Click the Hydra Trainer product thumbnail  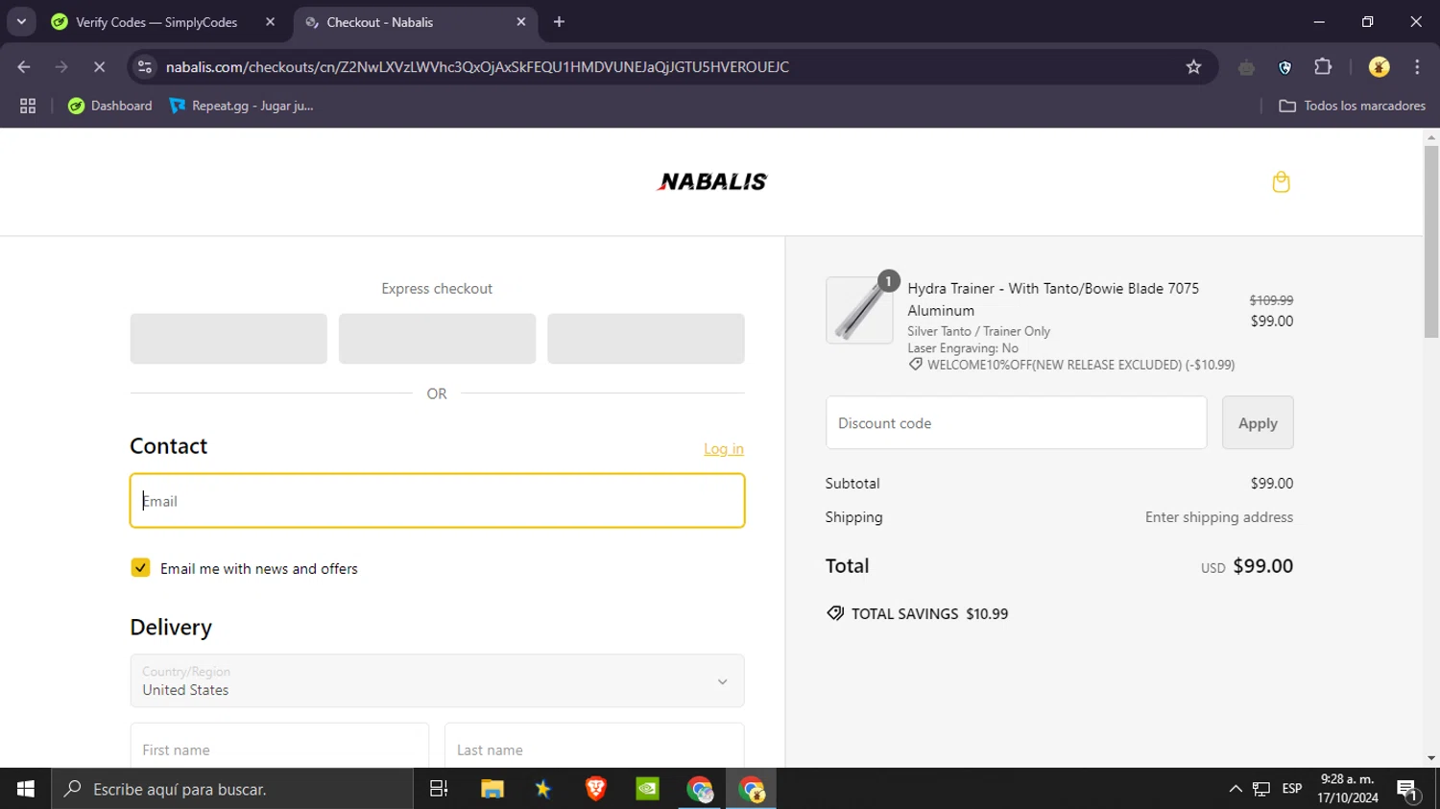tap(859, 310)
